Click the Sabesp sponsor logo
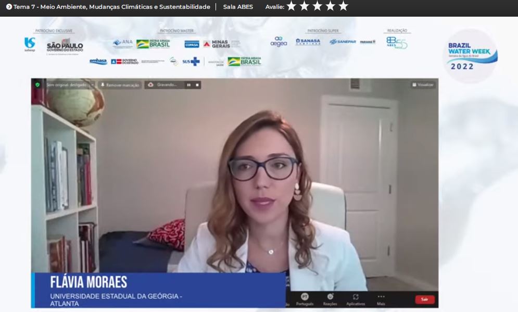The height and width of the screenshot is (312, 518). (30, 45)
